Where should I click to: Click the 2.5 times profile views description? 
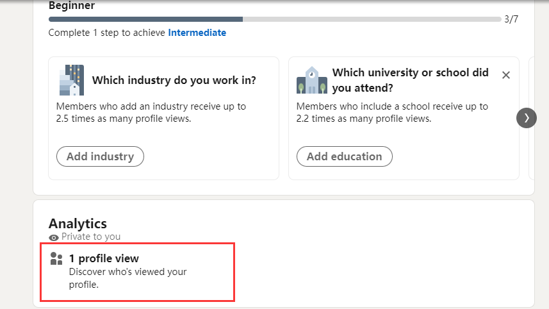tap(151, 112)
